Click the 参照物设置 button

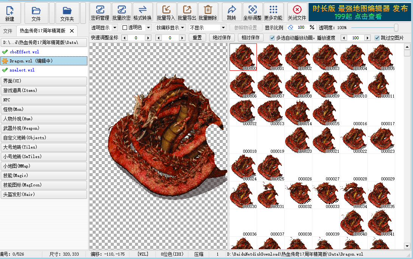coord(245,28)
